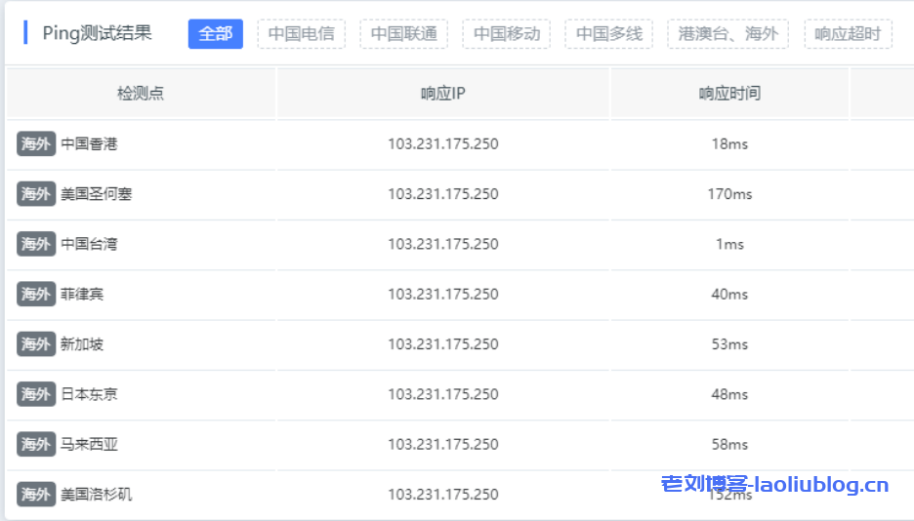Viewport: 914px width, 521px height.
Task: Click 海外 badge beside 美国圣何塞
Action: (x=36, y=194)
